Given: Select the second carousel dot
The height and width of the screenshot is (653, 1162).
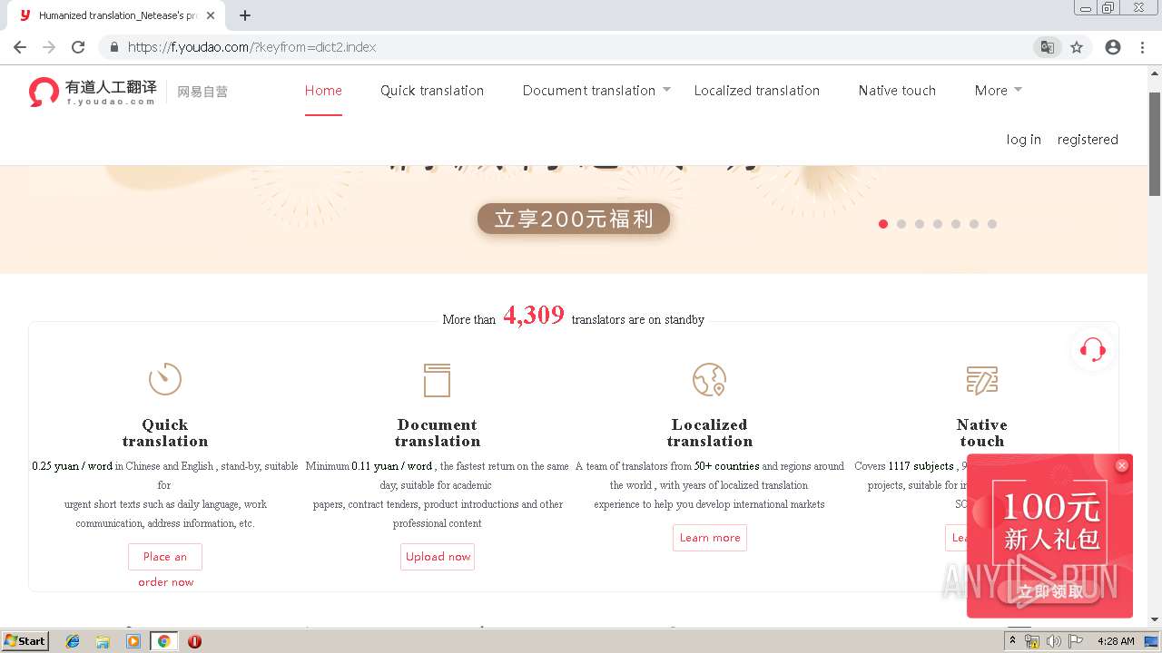Looking at the screenshot, I should click(x=901, y=224).
